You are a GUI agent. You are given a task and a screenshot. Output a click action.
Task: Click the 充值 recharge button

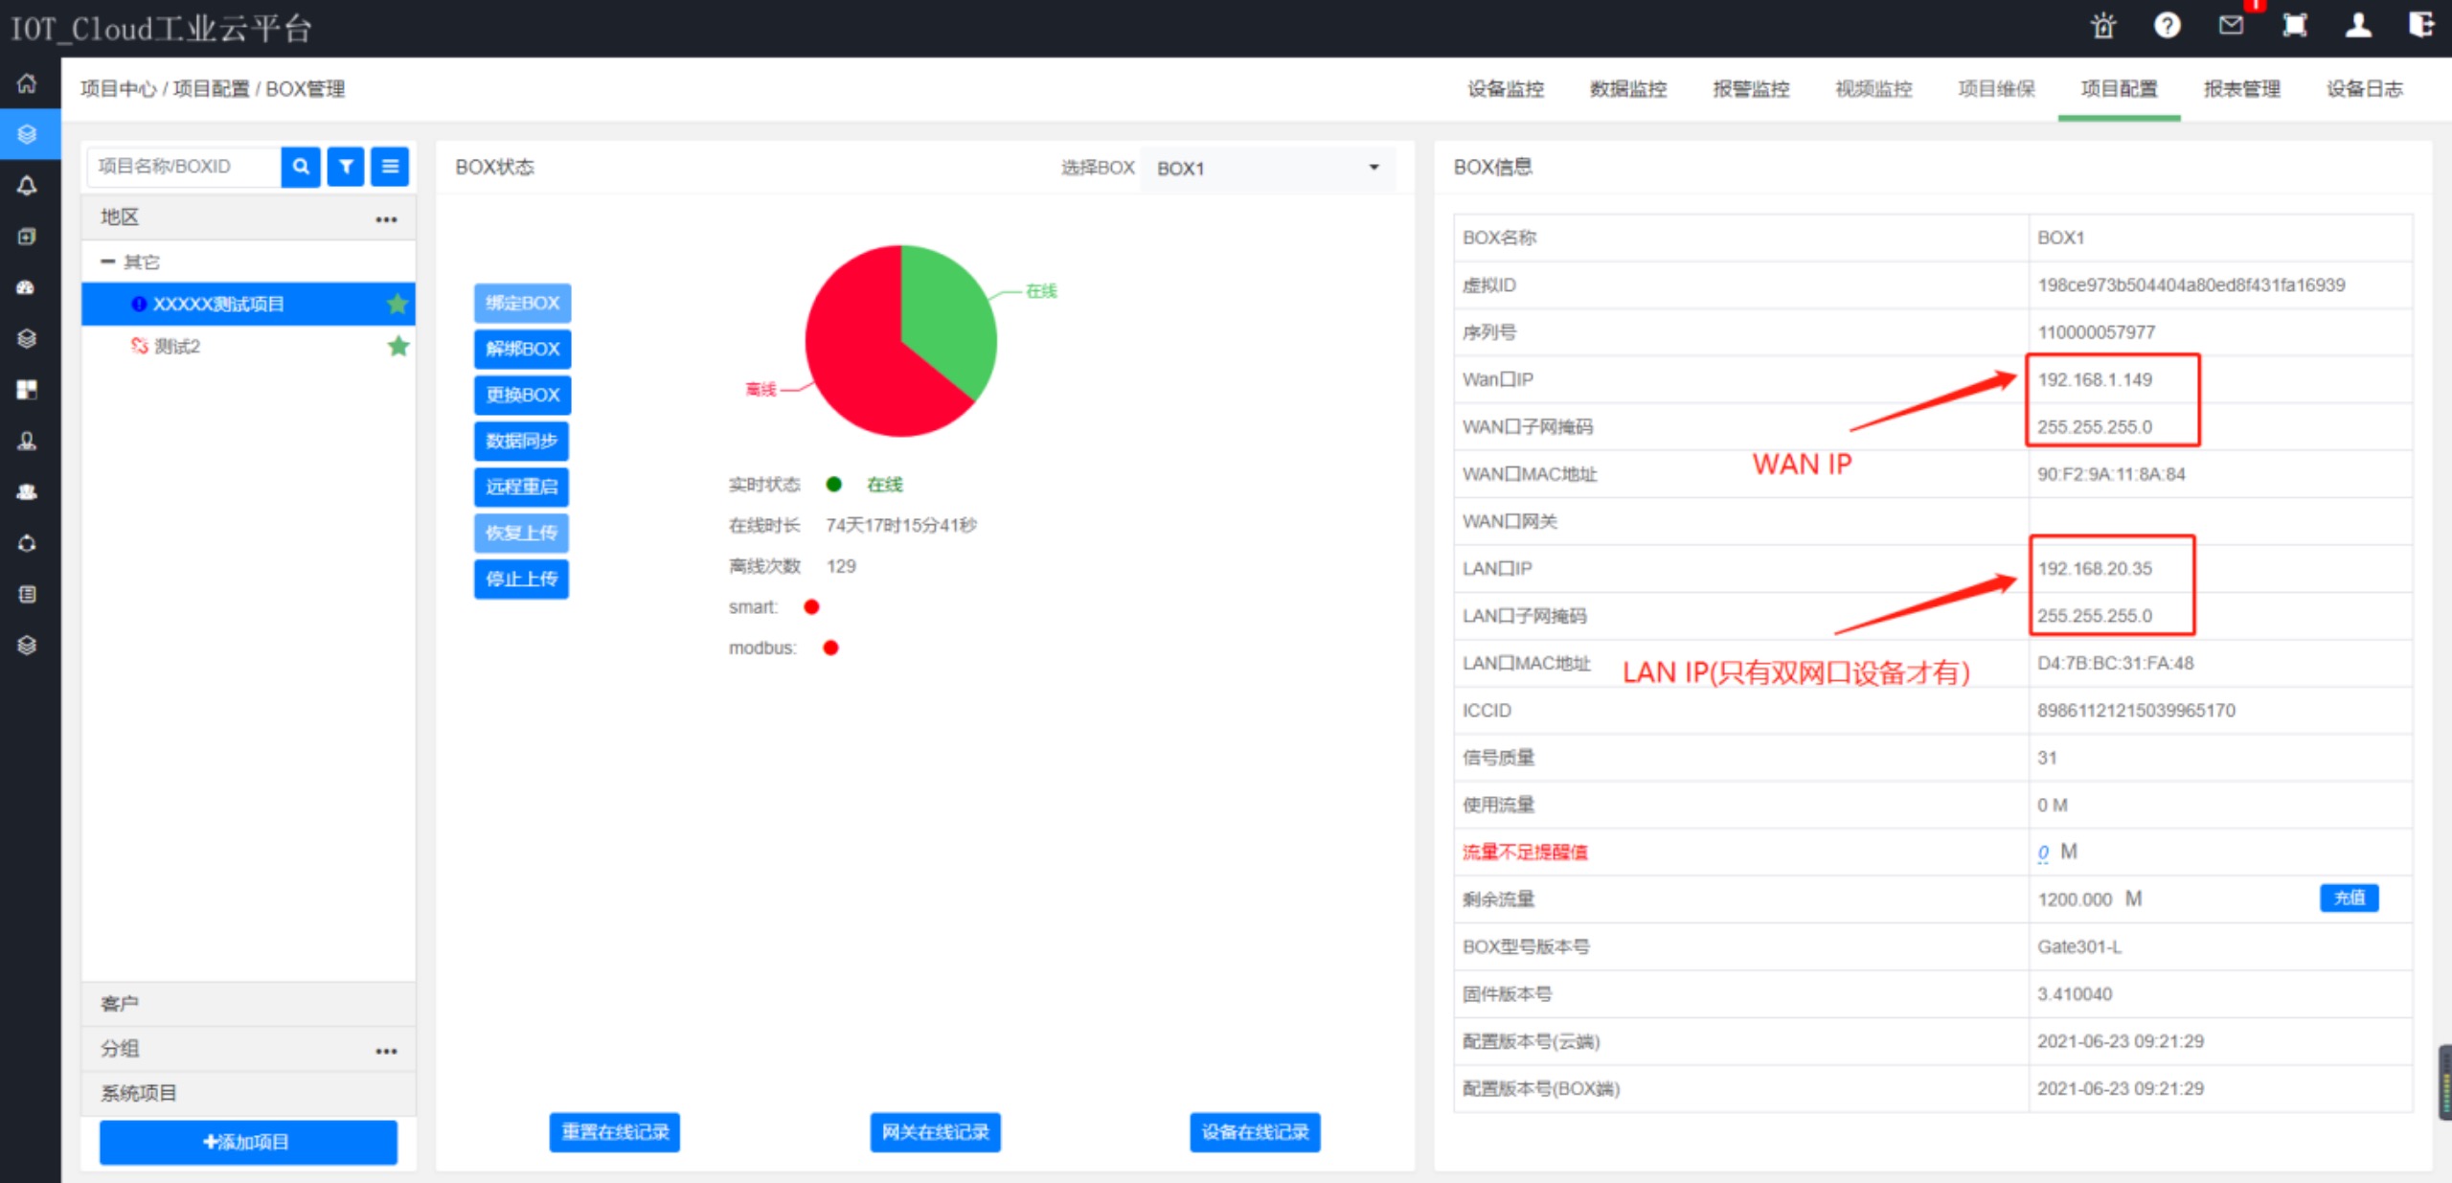[x=2349, y=899]
